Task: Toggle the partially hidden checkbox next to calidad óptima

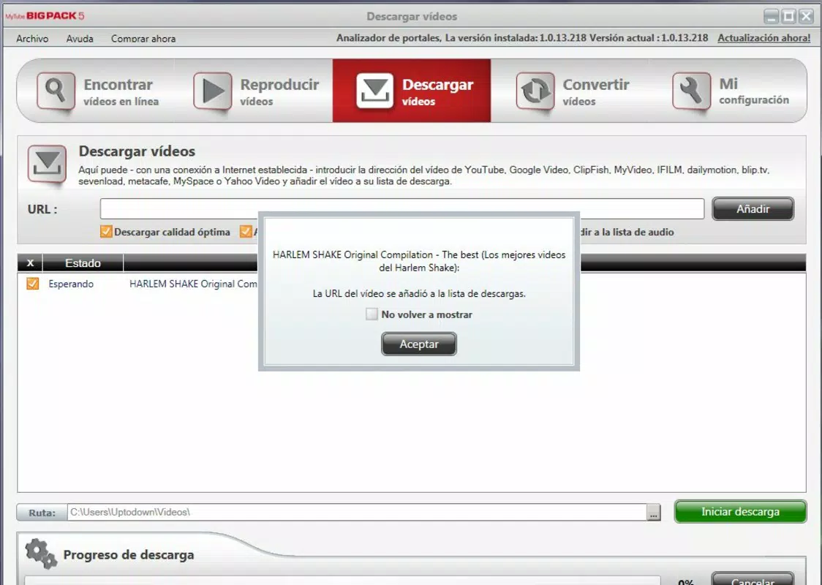Action: [x=245, y=232]
